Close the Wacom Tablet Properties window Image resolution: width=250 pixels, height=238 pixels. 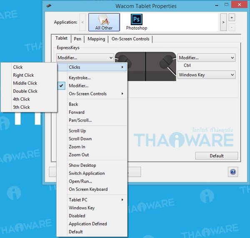point(239,5)
